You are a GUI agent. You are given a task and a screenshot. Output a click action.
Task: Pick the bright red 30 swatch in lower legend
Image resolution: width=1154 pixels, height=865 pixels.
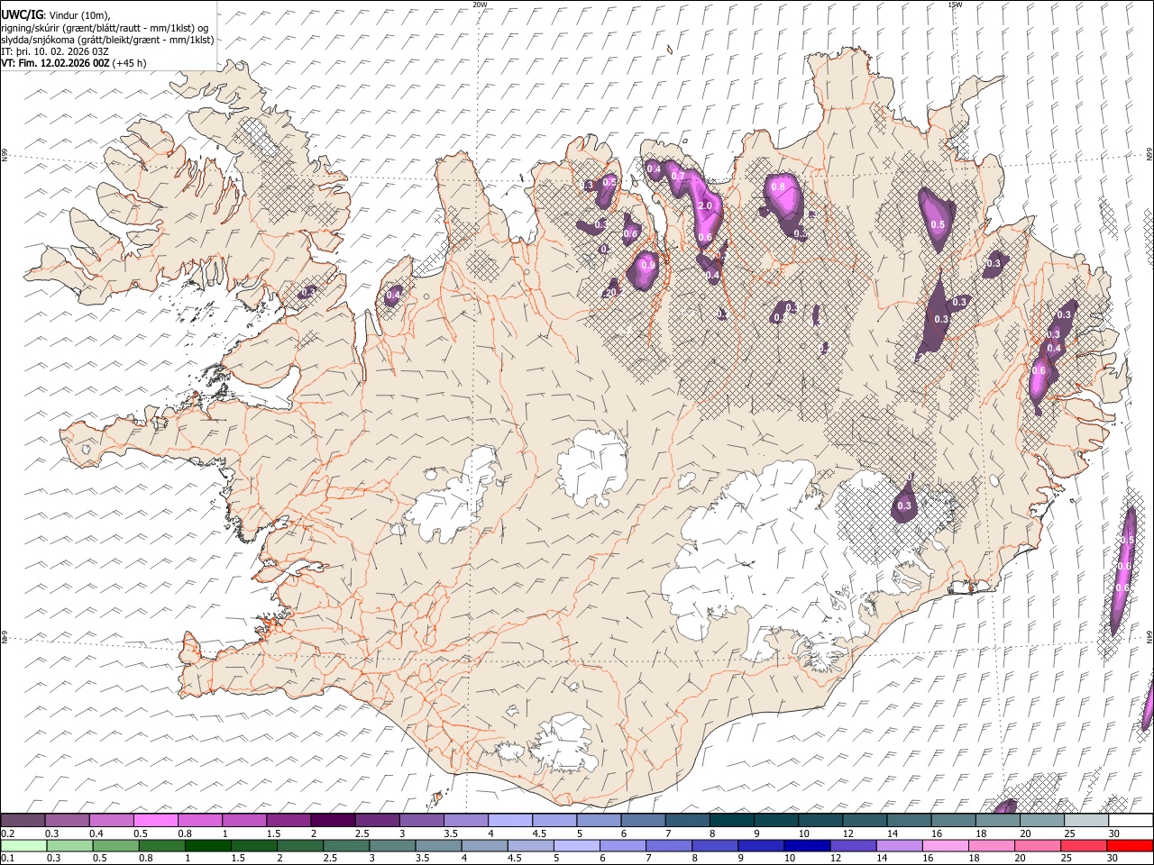pyautogui.click(x=1130, y=845)
